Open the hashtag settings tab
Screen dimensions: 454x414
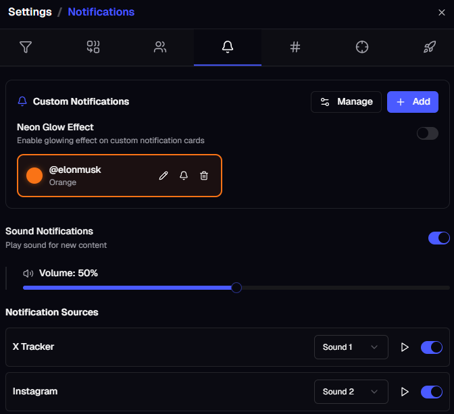pos(295,47)
